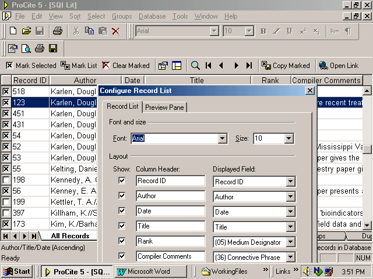The image size is (373, 279).
Task: Click Open Link button
Action: 339,66
